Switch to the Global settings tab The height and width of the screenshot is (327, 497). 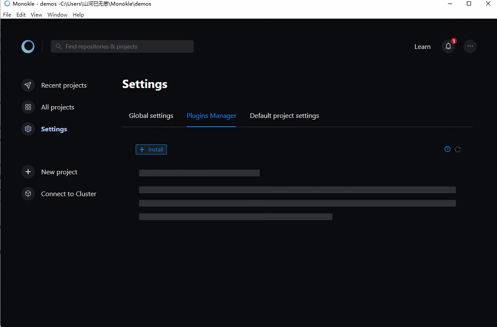pos(151,116)
